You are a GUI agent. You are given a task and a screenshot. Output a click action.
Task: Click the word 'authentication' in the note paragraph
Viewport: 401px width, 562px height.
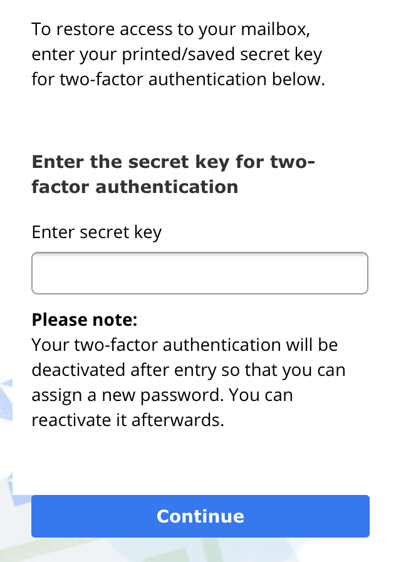coord(222,345)
